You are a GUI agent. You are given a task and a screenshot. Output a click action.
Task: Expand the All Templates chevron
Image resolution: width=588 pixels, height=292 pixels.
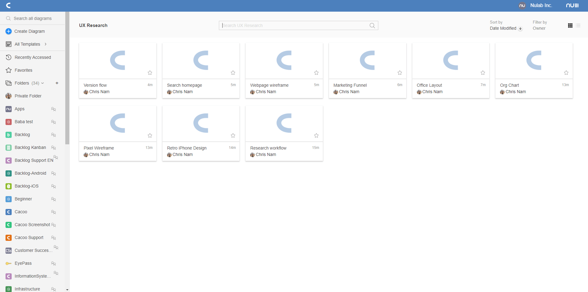[x=46, y=44]
